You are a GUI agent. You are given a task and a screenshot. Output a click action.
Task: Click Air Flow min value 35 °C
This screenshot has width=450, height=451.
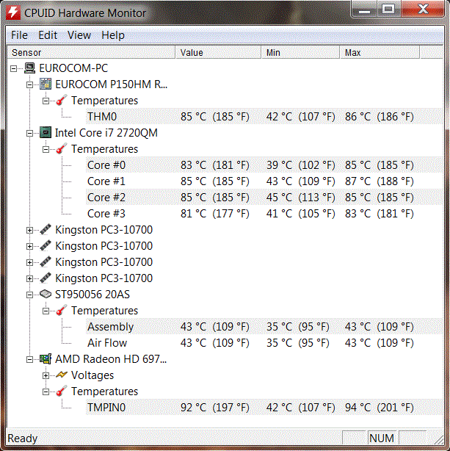click(x=297, y=342)
